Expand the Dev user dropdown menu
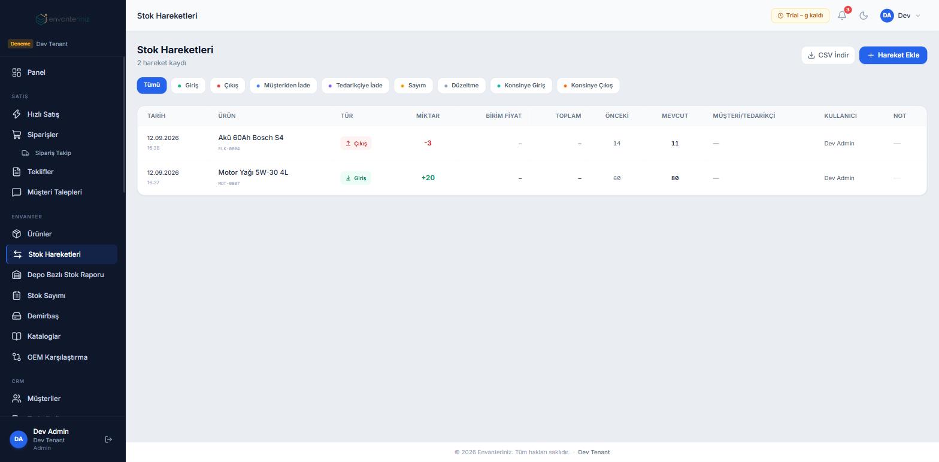This screenshot has height=462, width=939. pos(901,16)
